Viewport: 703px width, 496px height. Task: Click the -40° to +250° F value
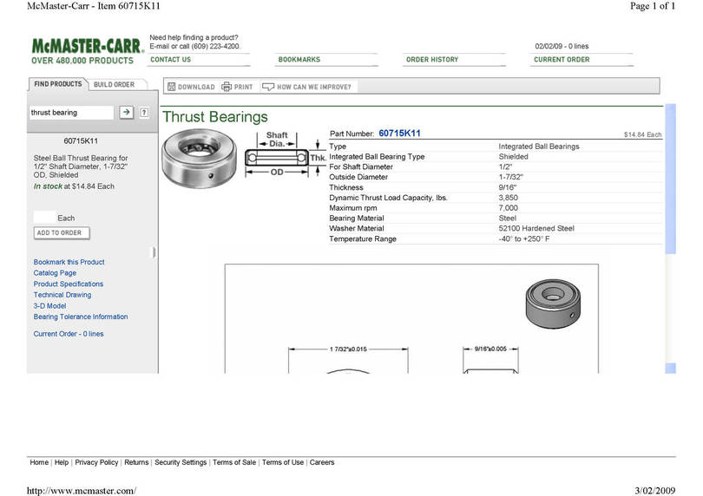[523, 238]
